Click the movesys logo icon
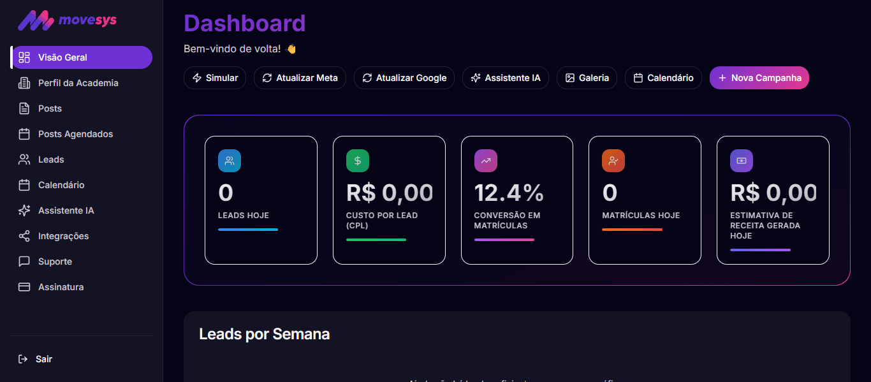 [35, 20]
